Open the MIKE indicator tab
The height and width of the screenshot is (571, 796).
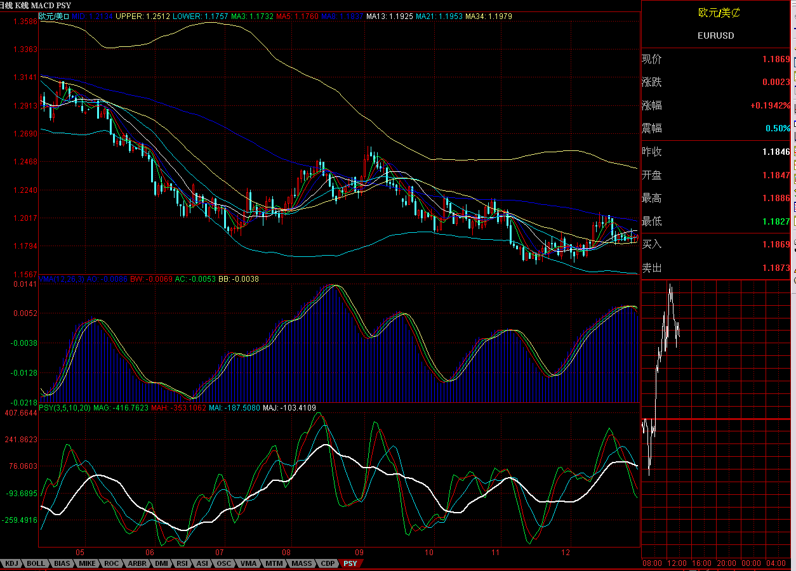click(x=88, y=563)
